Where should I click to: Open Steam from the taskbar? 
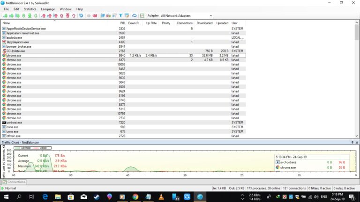(x=97, y=197)
